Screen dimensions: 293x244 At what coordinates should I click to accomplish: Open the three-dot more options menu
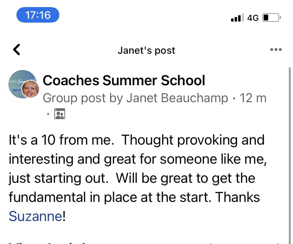click(276, 50)
